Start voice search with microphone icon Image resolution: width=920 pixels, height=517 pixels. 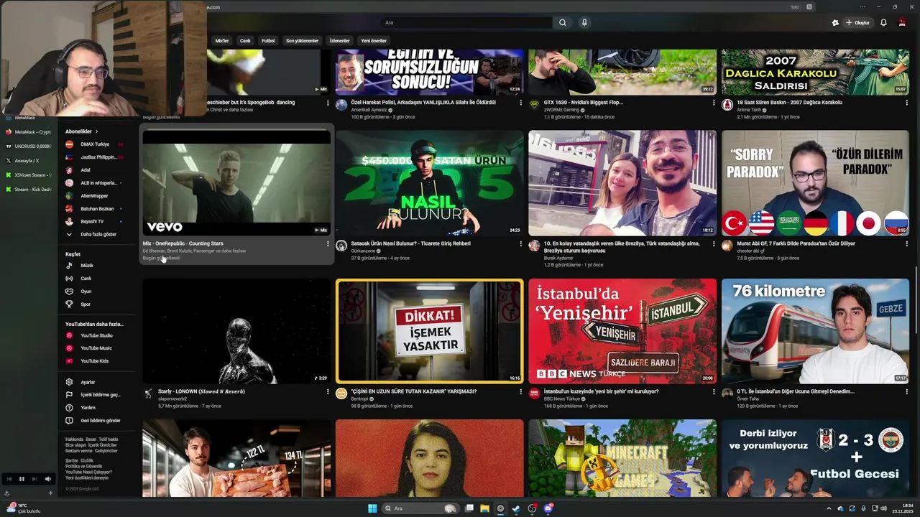click(584, 22)
